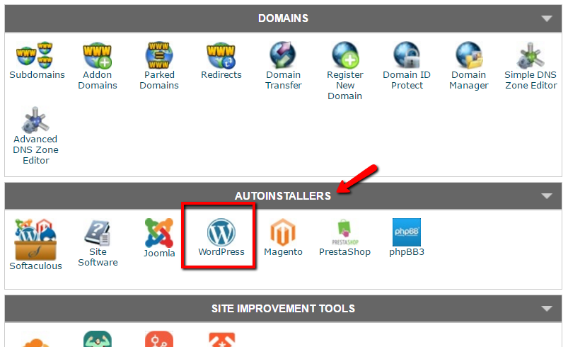
Task: Click the Subdomains text link
Action: coord(37,75)
